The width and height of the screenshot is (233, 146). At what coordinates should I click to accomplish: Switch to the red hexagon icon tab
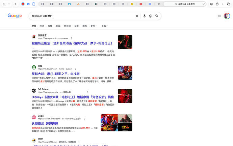(x=141, y=4)
